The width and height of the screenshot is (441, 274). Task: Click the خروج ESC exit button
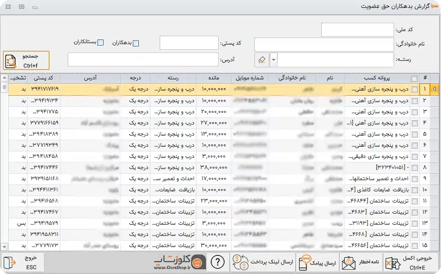[22, 262]
